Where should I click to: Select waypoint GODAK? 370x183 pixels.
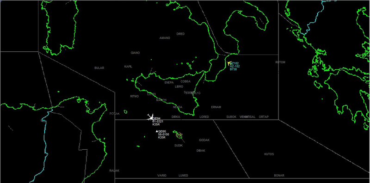(x=204, y=140)
